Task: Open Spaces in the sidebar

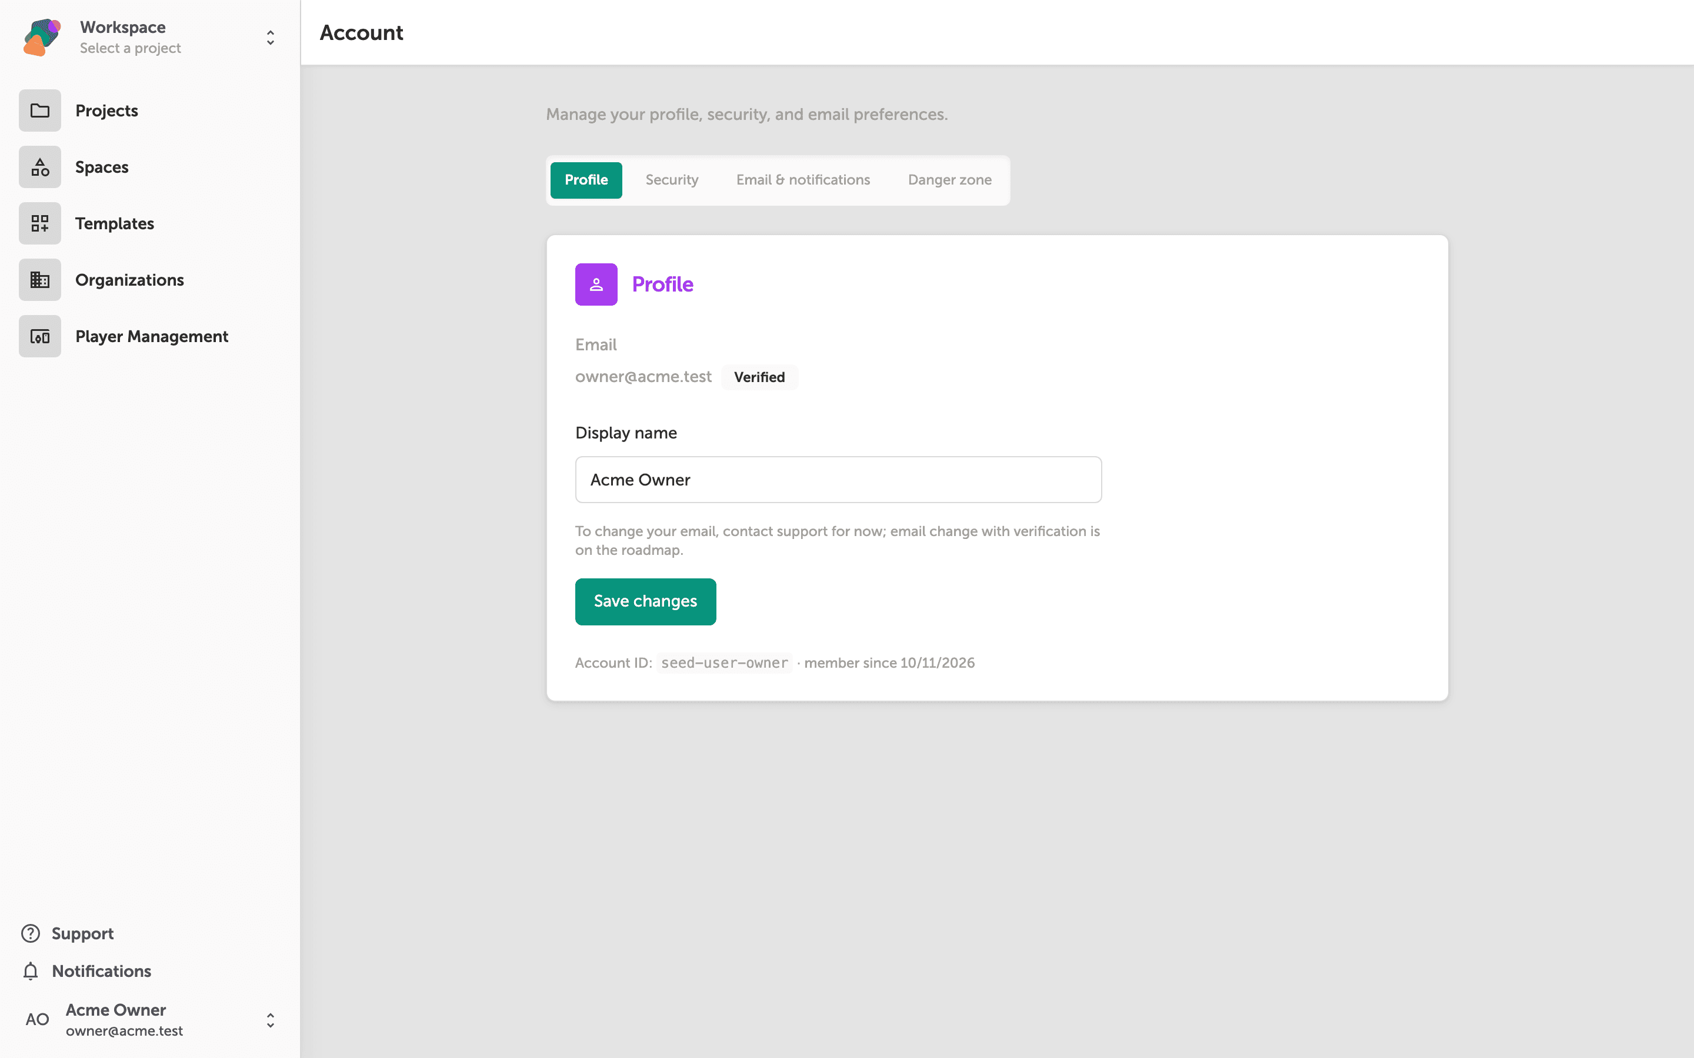Action: click(x=150, y=168)
